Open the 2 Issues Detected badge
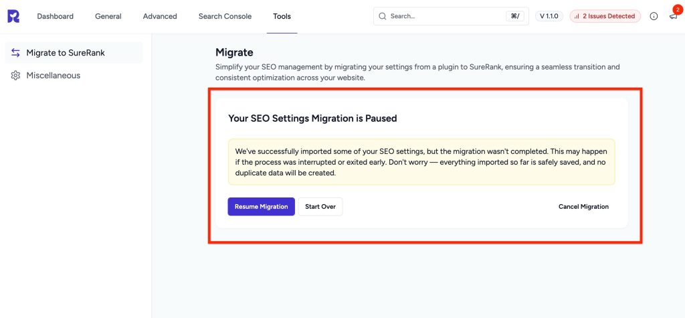685x318 pixels. pyautogui.click(x=605, y=16)
